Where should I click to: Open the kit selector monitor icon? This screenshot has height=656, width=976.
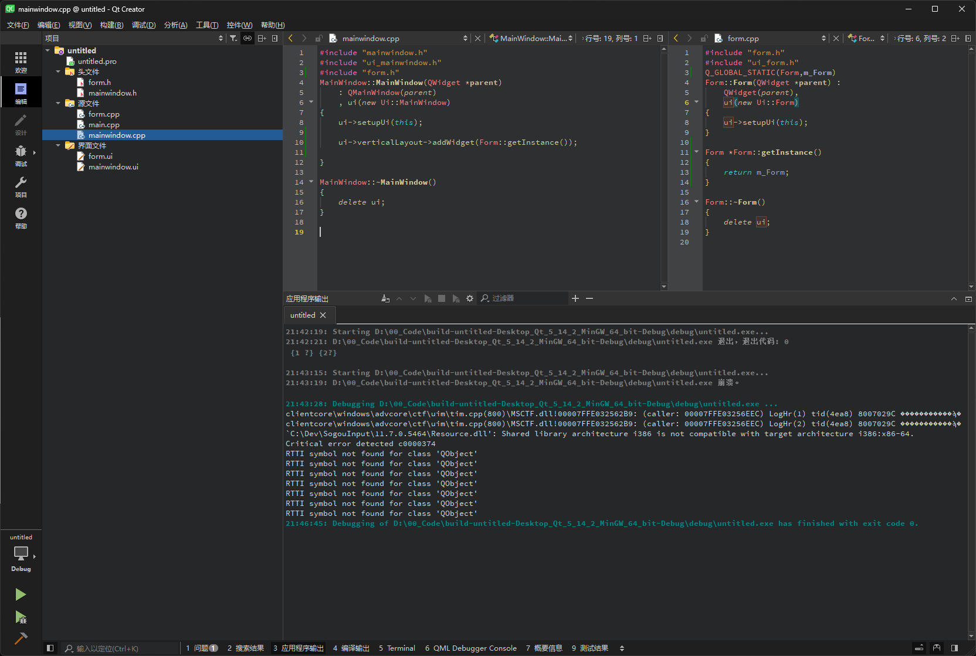tap(21, 553)
